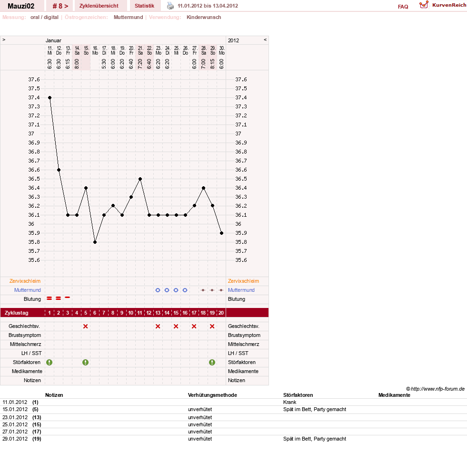Click the 15.01.2012 'Spät im Bett, Party gemacht' note
The width and height of the screenshot is (467, 461).
pyautogui.click(x=315, y=409)
